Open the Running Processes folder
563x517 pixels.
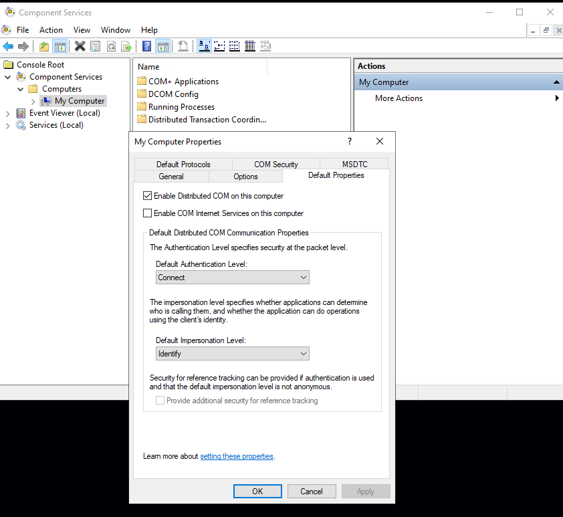176,107
